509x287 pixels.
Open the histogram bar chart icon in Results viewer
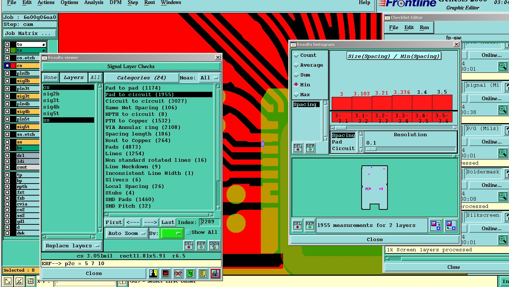tap(215, 274)
